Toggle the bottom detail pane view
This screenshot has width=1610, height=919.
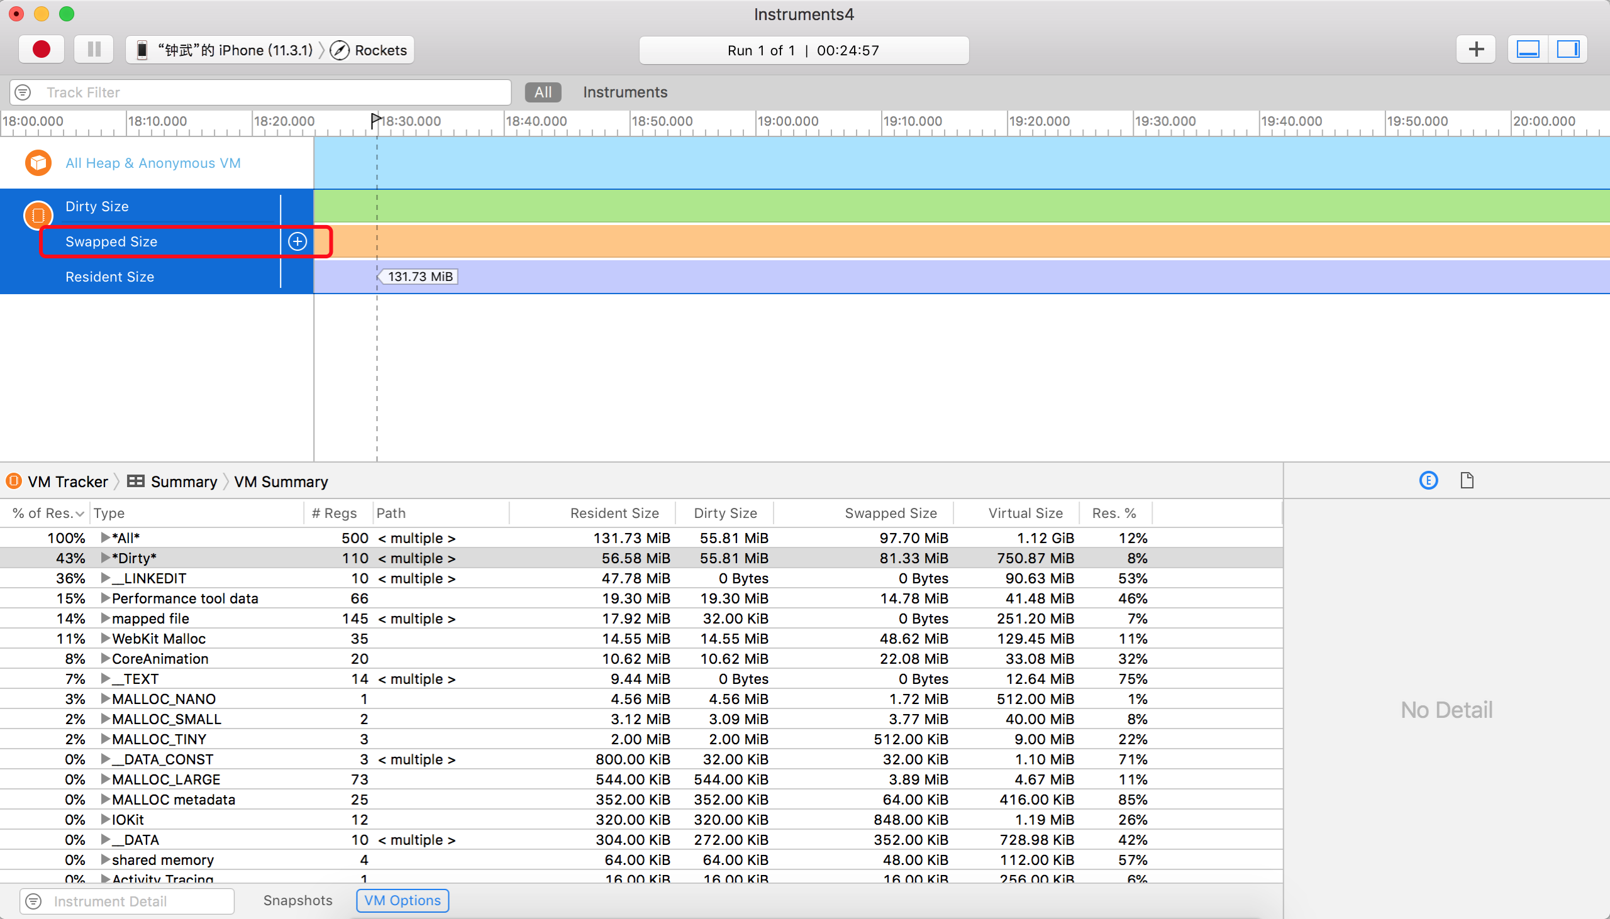[1528, 49]
